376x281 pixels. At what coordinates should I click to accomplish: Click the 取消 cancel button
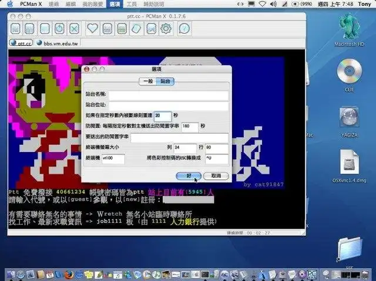216,176
